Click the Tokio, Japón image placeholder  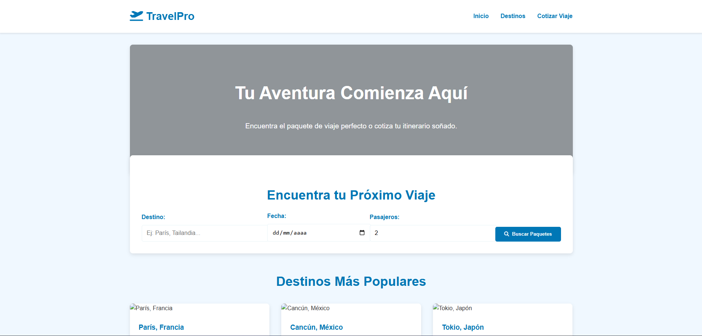(452, 308)
